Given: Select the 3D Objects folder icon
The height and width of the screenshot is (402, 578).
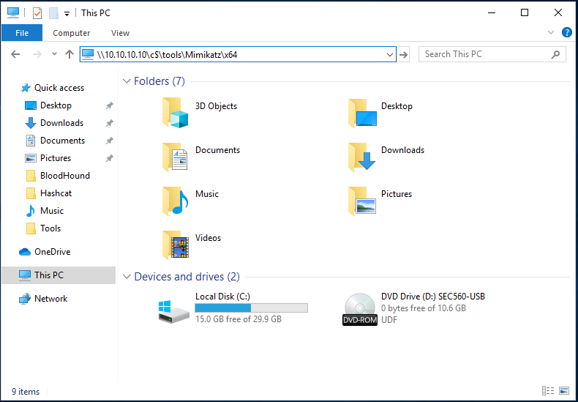Looking at the screenshot, I should 176,113.
